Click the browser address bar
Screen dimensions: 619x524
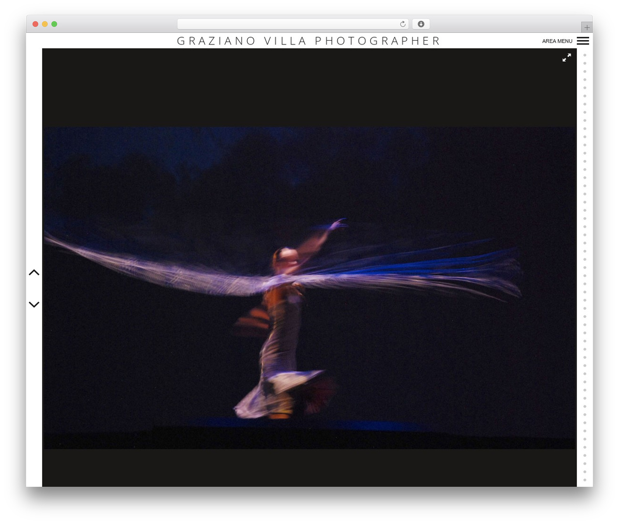pyautogui.click(x=293, y=24)
